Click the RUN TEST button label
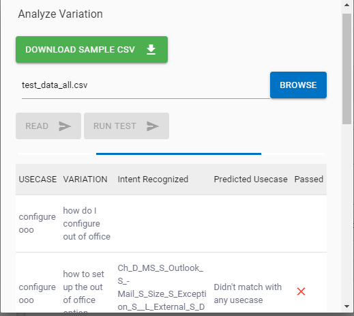Image resolution: width=354 pixels, height=316 pixels. (115, 126)
